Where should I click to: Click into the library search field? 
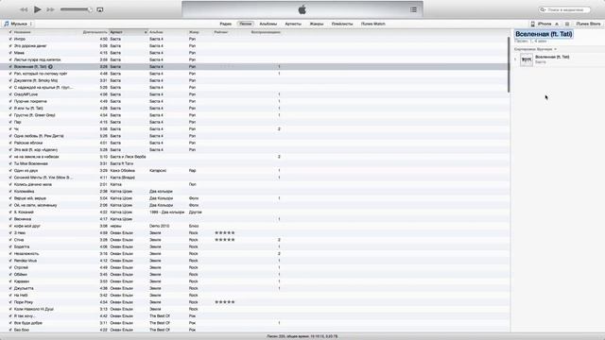(565, 9)
